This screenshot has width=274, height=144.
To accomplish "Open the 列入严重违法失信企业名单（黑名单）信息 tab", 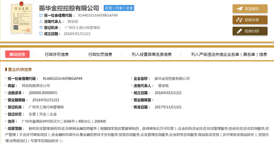I will [x=229, y=55].
